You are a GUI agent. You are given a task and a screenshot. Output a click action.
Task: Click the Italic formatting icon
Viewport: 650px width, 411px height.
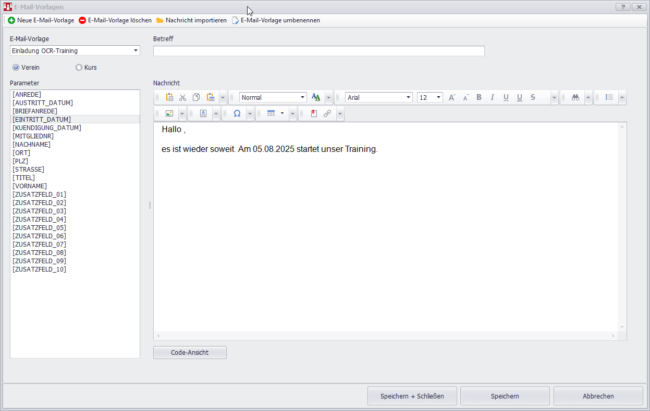492,97
